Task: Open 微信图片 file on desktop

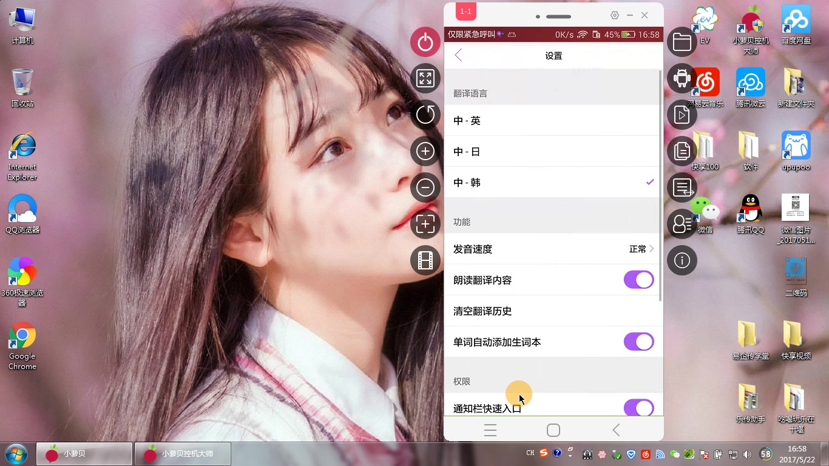Action: 796,219
